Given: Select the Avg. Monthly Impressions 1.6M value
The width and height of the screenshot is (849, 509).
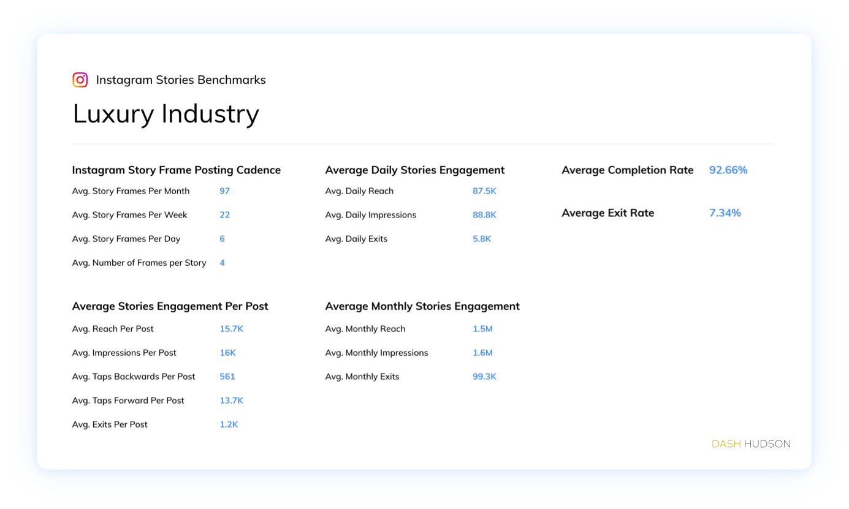Looking at the screenshot, I should tap(482, 353).
